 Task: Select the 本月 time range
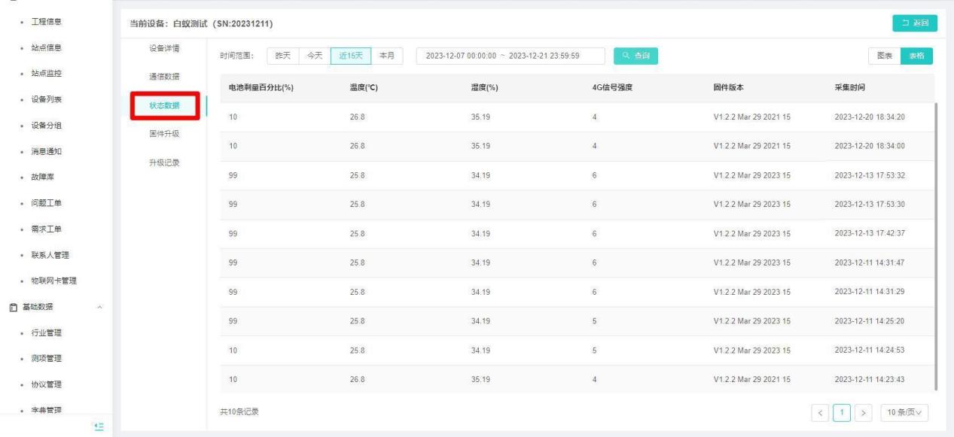pos(387,56)
